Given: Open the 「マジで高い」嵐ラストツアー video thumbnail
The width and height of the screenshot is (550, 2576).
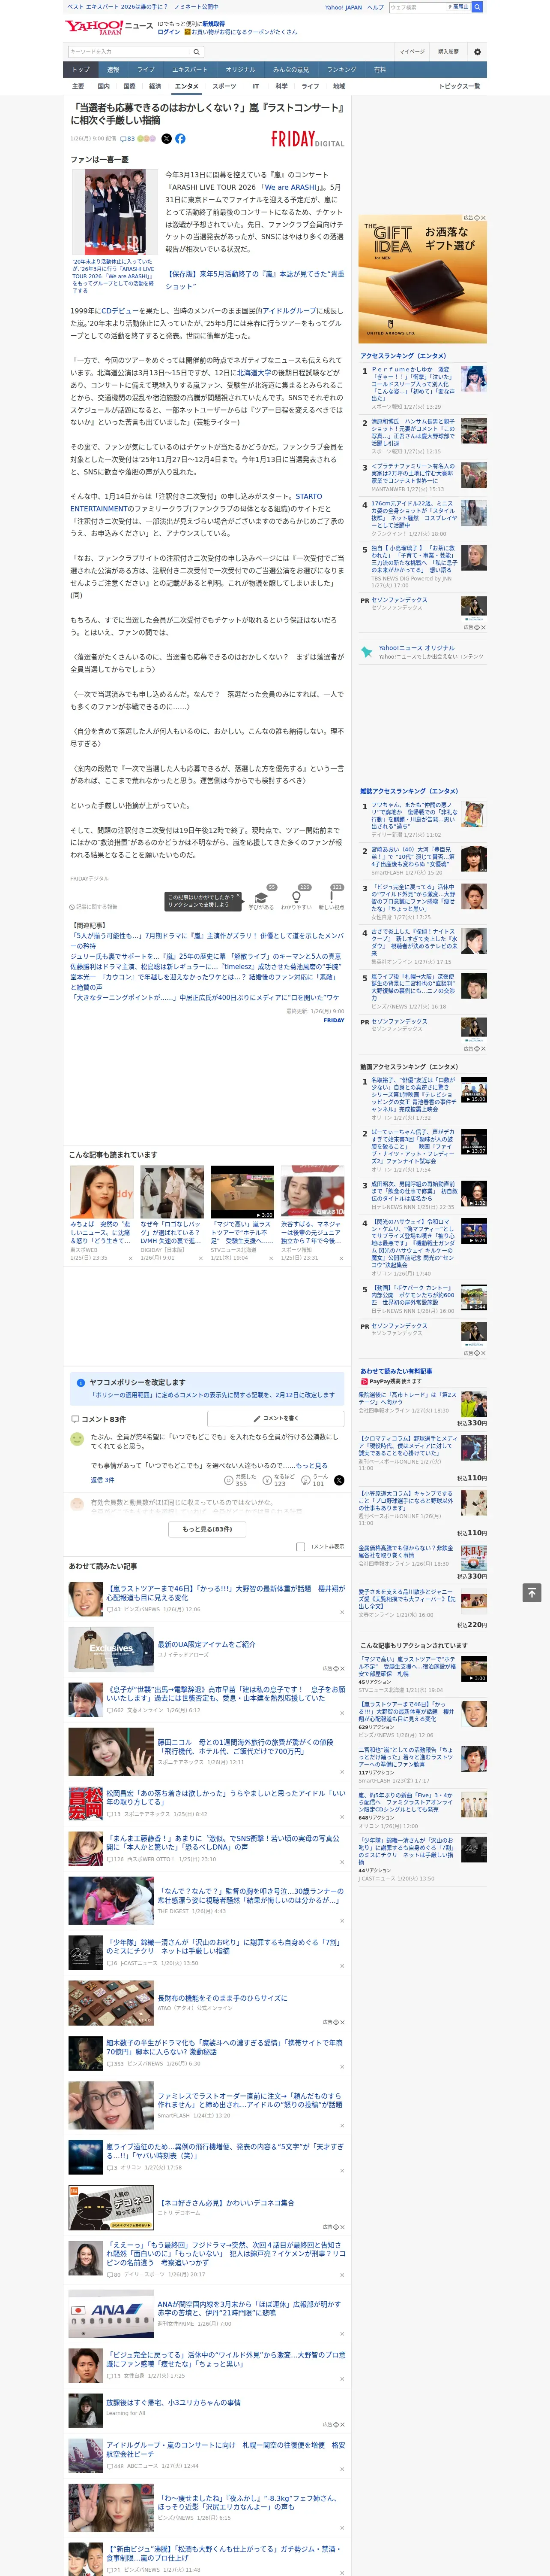Looking at the screenshot, I should coord(242,1191).
